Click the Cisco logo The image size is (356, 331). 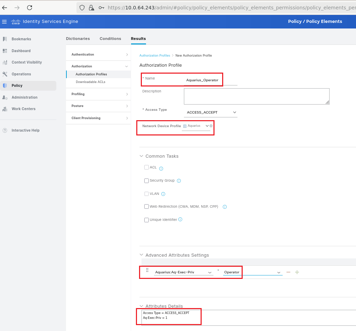(x=16, y=22)
